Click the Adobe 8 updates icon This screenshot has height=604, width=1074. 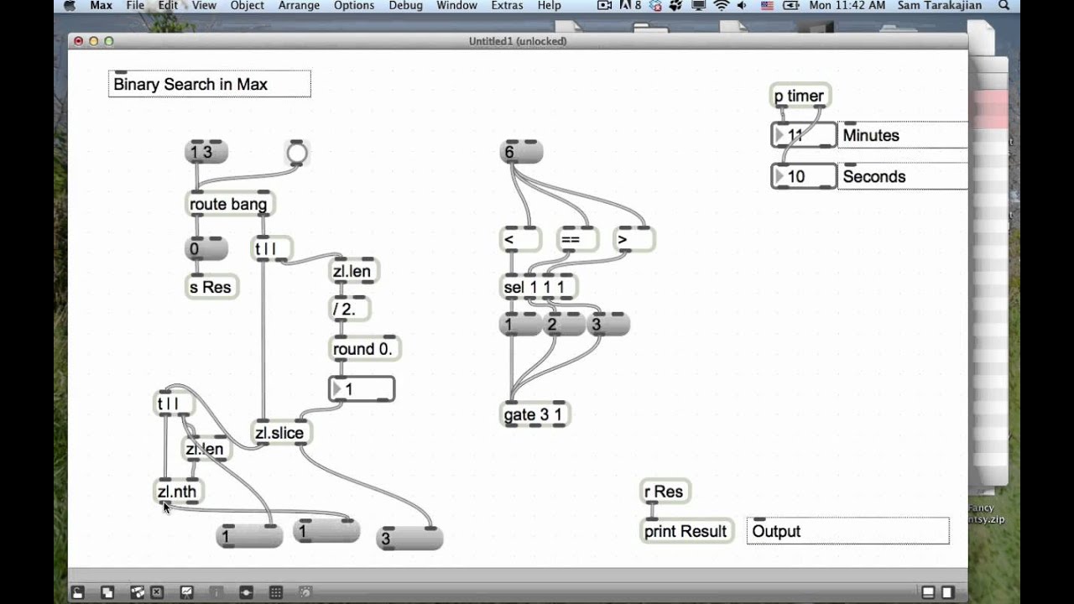(x=631, y=6)
